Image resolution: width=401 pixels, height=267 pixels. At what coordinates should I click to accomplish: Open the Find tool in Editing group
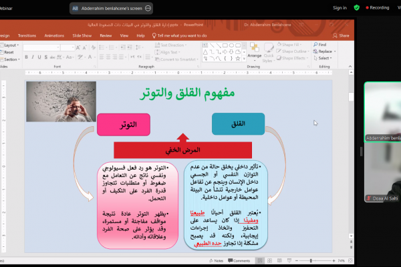click(323, 45)
